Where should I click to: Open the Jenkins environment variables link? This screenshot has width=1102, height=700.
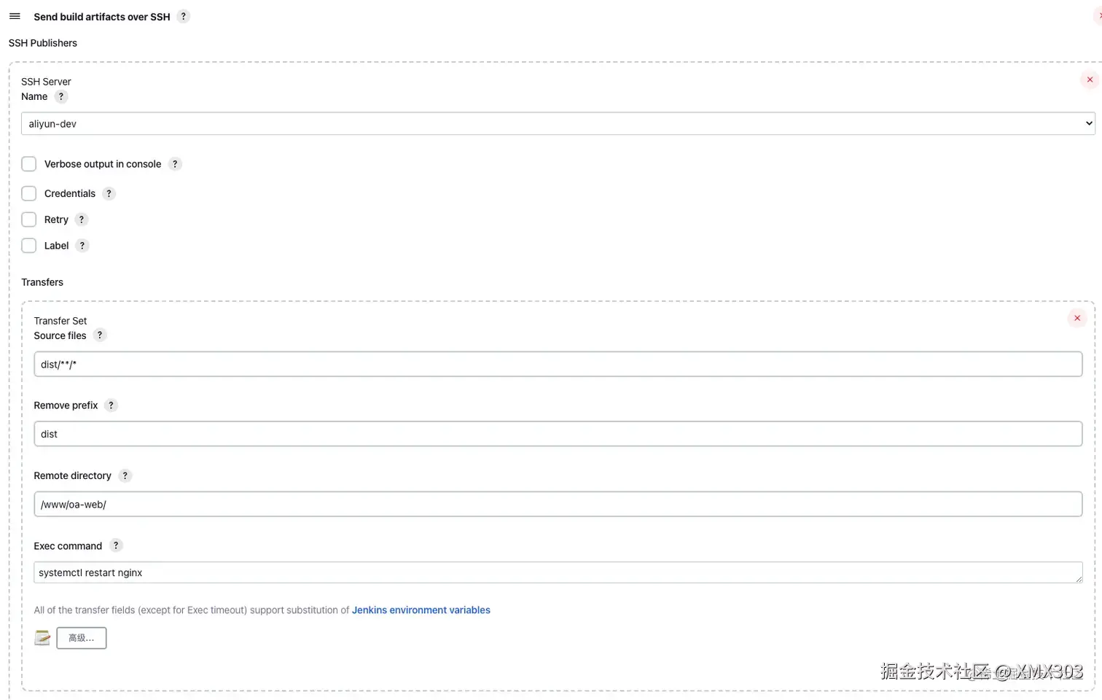(421, 610)
